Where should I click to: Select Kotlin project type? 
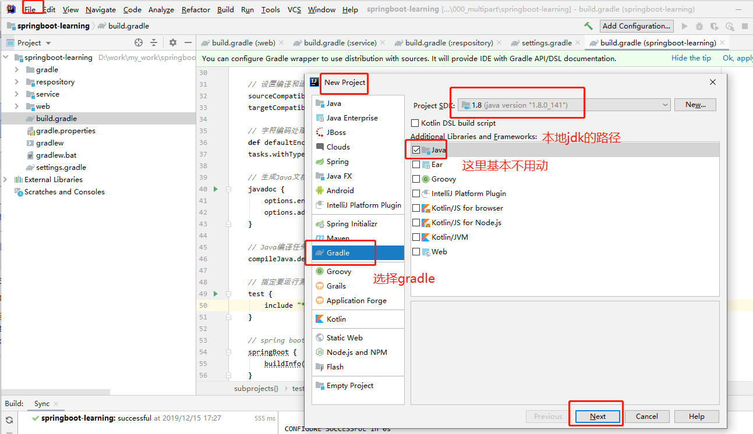point(358,319)
